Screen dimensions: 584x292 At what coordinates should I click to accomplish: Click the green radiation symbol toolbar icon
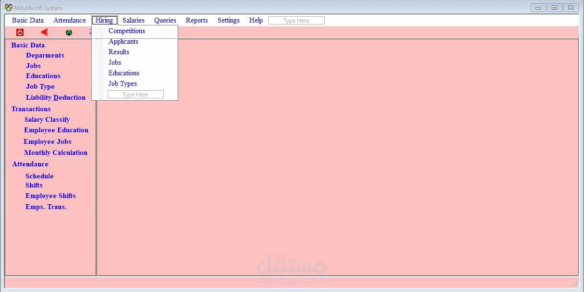pos(69,33)
